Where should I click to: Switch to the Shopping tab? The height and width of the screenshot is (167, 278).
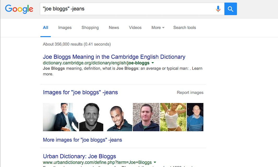(x=90, y=27)
